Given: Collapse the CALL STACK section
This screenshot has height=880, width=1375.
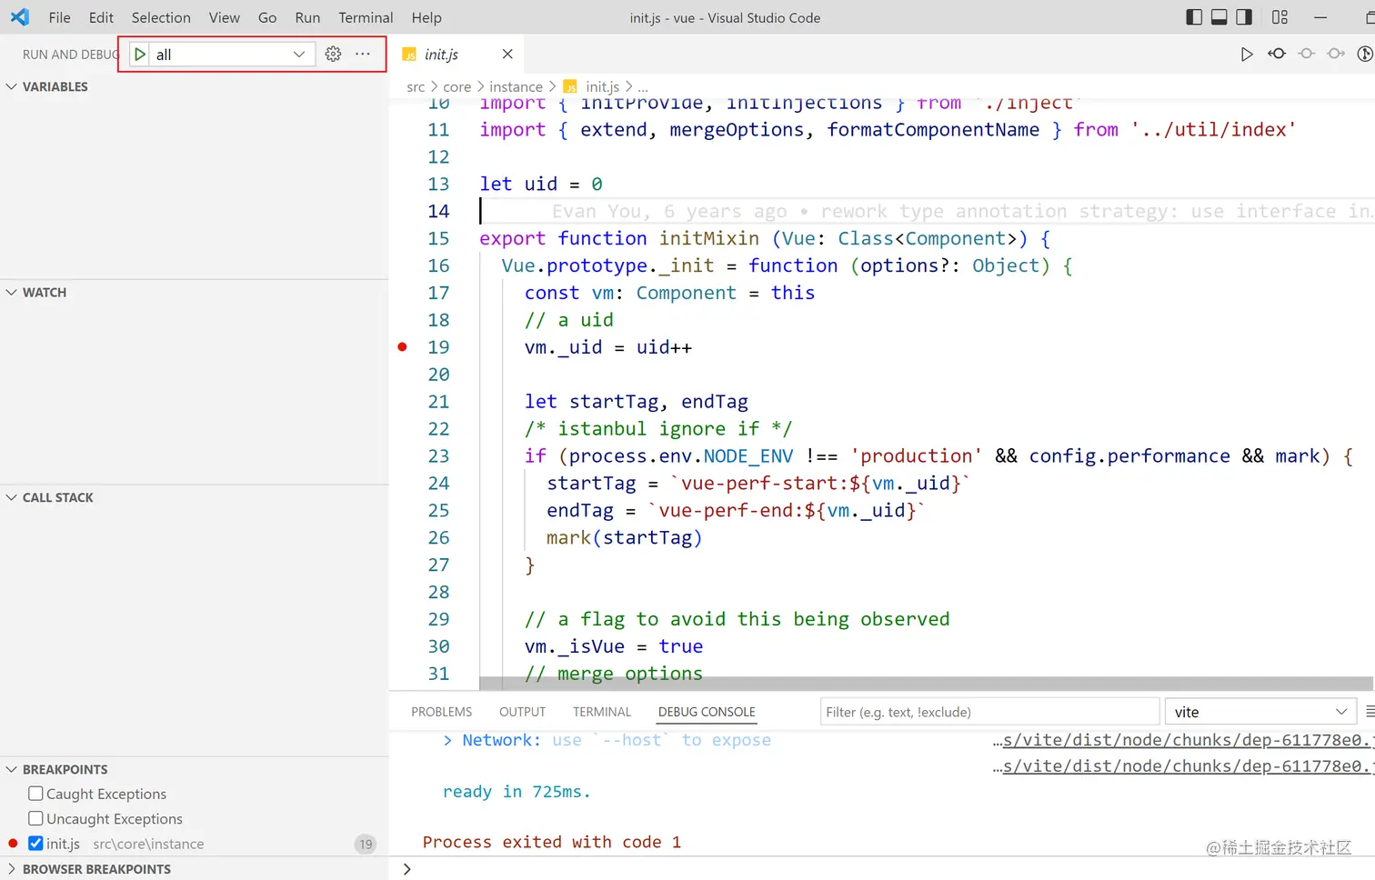Looking at the screenshot, I should click(12, 497).
